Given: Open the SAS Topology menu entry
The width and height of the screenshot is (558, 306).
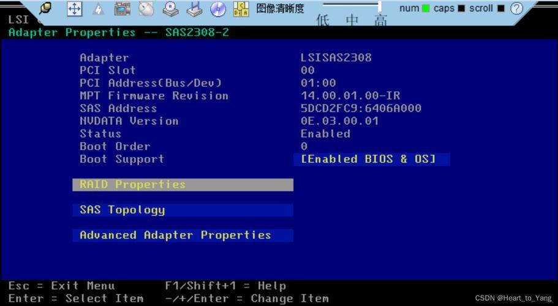Looking at the screenshot, I should click(x=183, y=211).
